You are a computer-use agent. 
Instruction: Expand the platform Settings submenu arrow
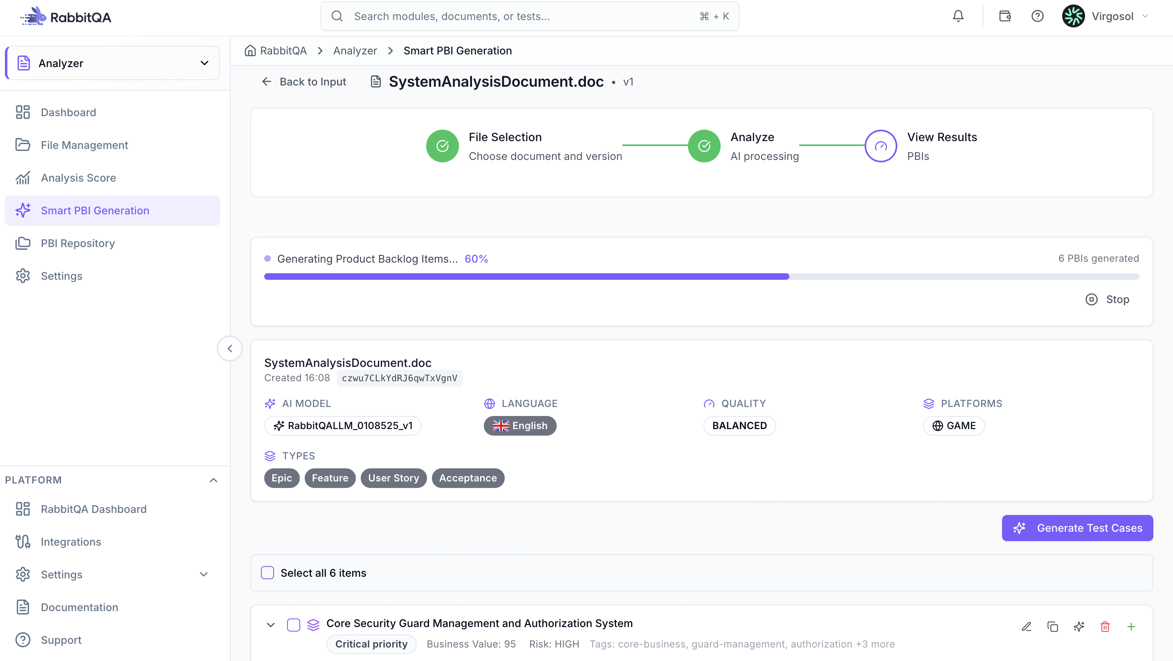(x=204, y=574)
